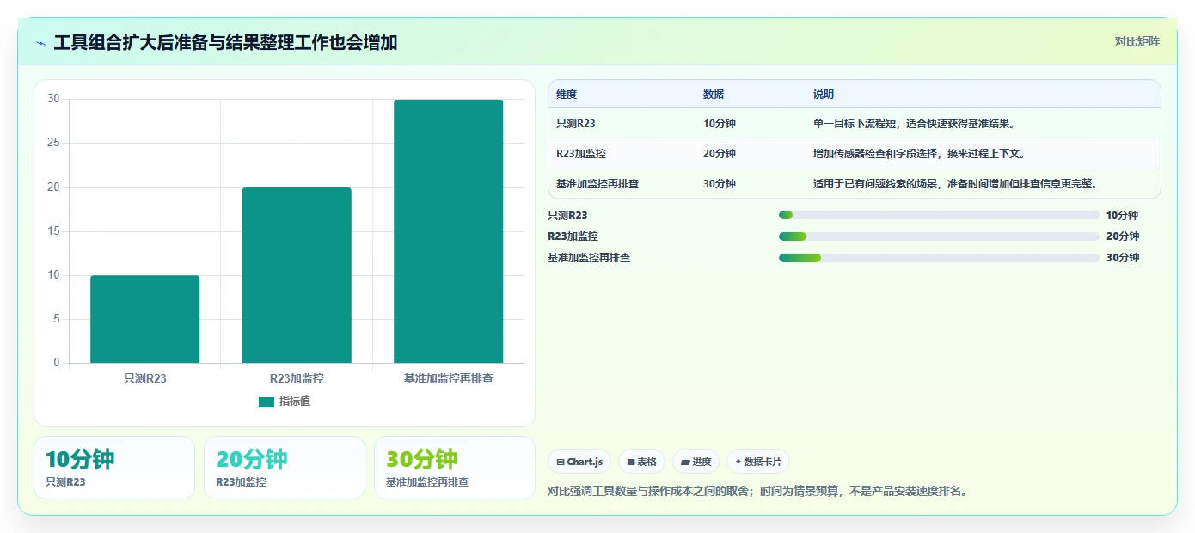
Task: Click the 只测R23 progress row label
Action: [x=567, y=215]
